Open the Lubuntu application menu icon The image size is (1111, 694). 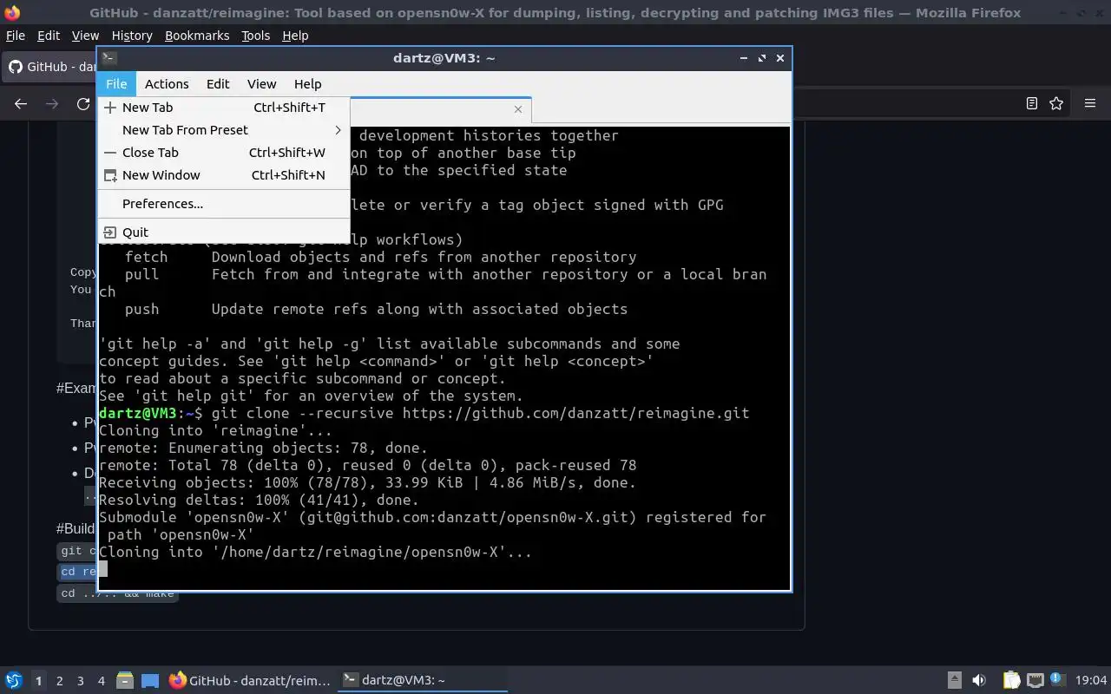(13, 681)
